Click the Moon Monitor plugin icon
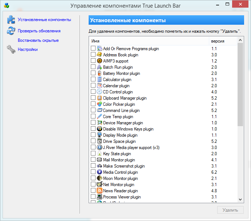Viewport: 251px width, 221px height. [x=100, y=178]
